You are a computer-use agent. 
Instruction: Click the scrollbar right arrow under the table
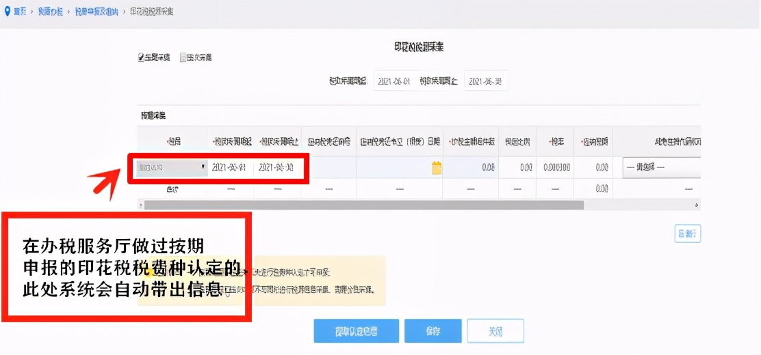(x=698, y=205)
